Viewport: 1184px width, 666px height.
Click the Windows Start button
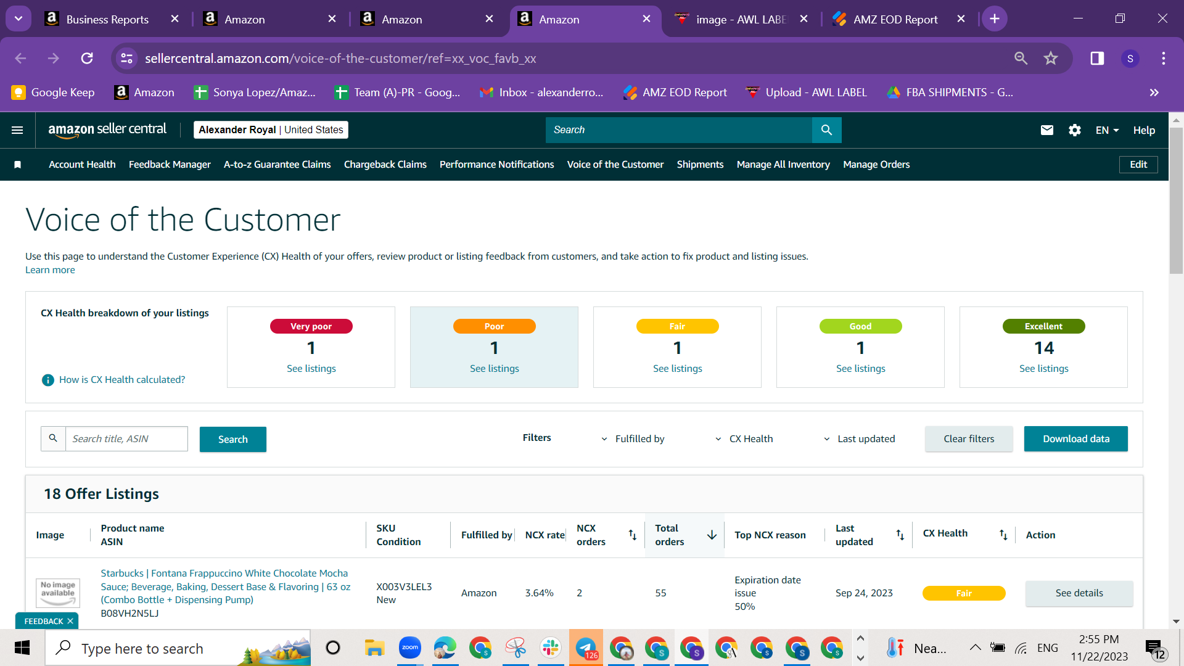coord(22,647)
